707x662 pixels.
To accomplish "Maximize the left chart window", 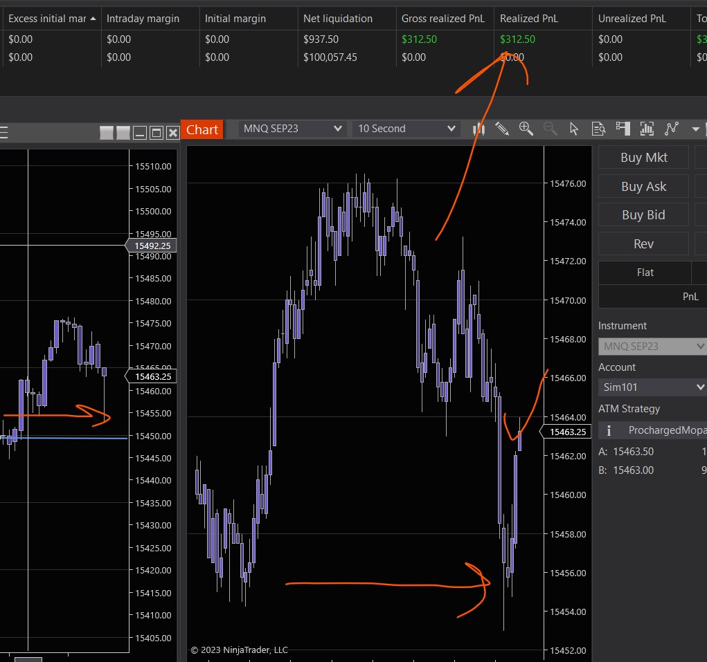I will 156,133.
